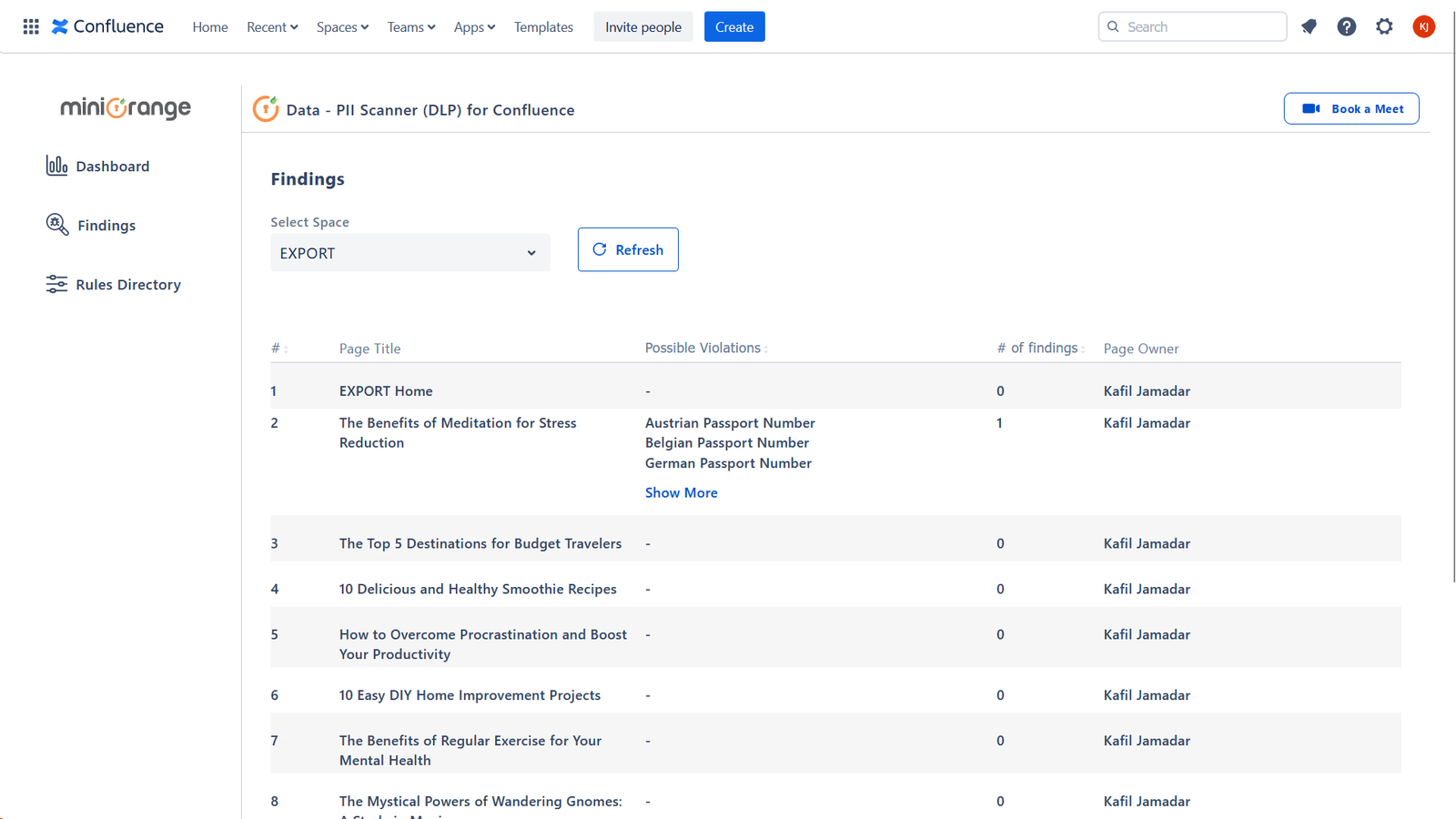
Task: Open Findings in the sidebar
Action: pyautogui.click(x=91, y=225)
